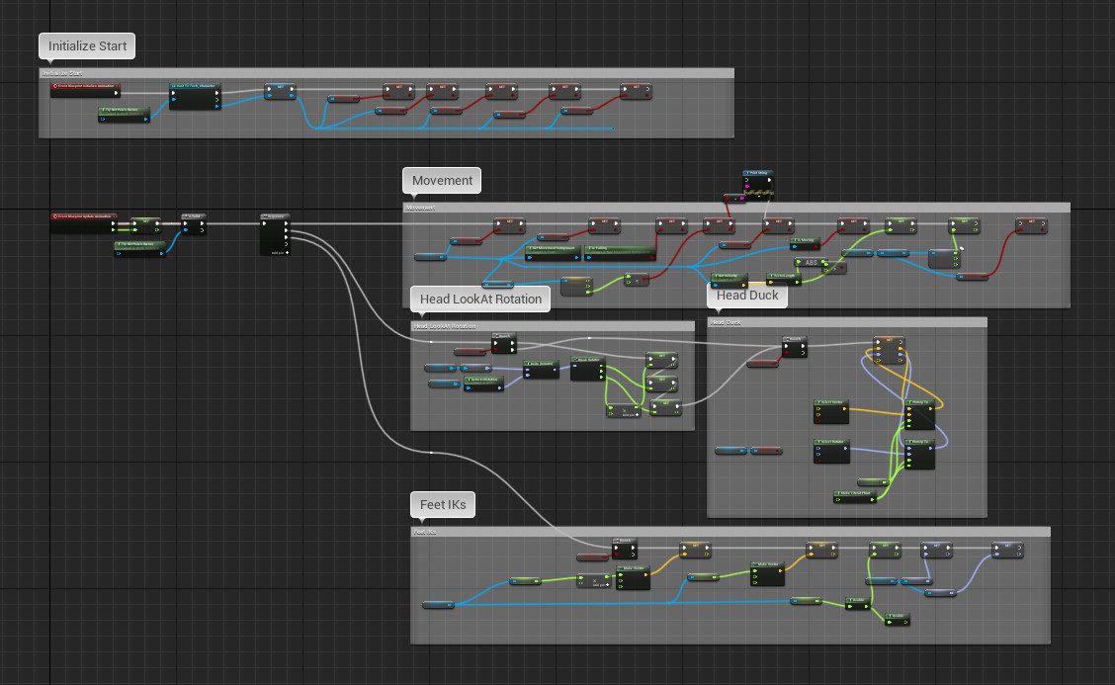
Task: Select the Make Literal Float node in Head Duck
Action: [x=856, y=493]
